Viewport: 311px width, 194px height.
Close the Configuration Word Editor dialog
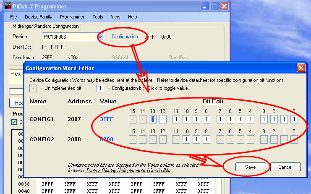301,68
